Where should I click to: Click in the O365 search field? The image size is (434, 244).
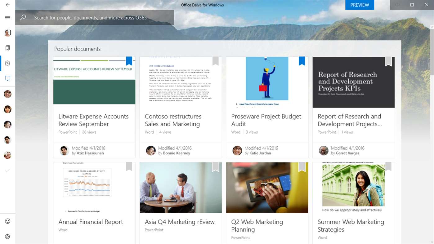(95, 18)
